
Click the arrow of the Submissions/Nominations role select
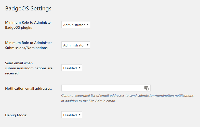click(x=88, y=45)
